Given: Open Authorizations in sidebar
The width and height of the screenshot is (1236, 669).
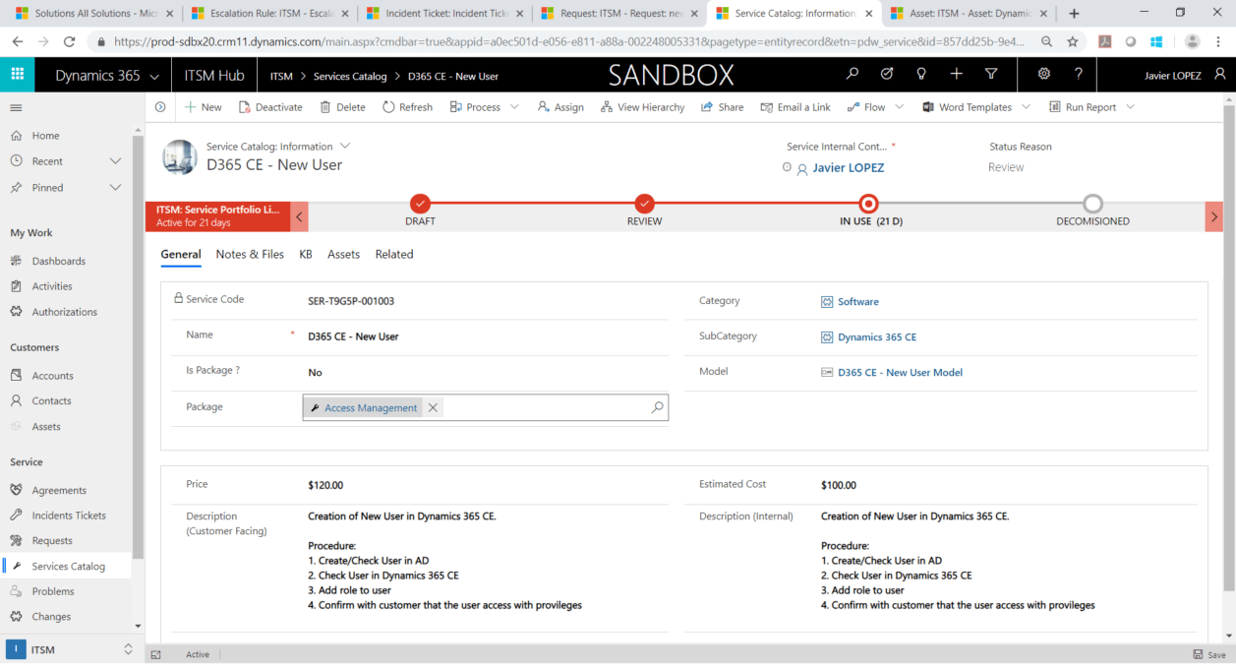Looking at the screenshot, I should click(66, 312).
